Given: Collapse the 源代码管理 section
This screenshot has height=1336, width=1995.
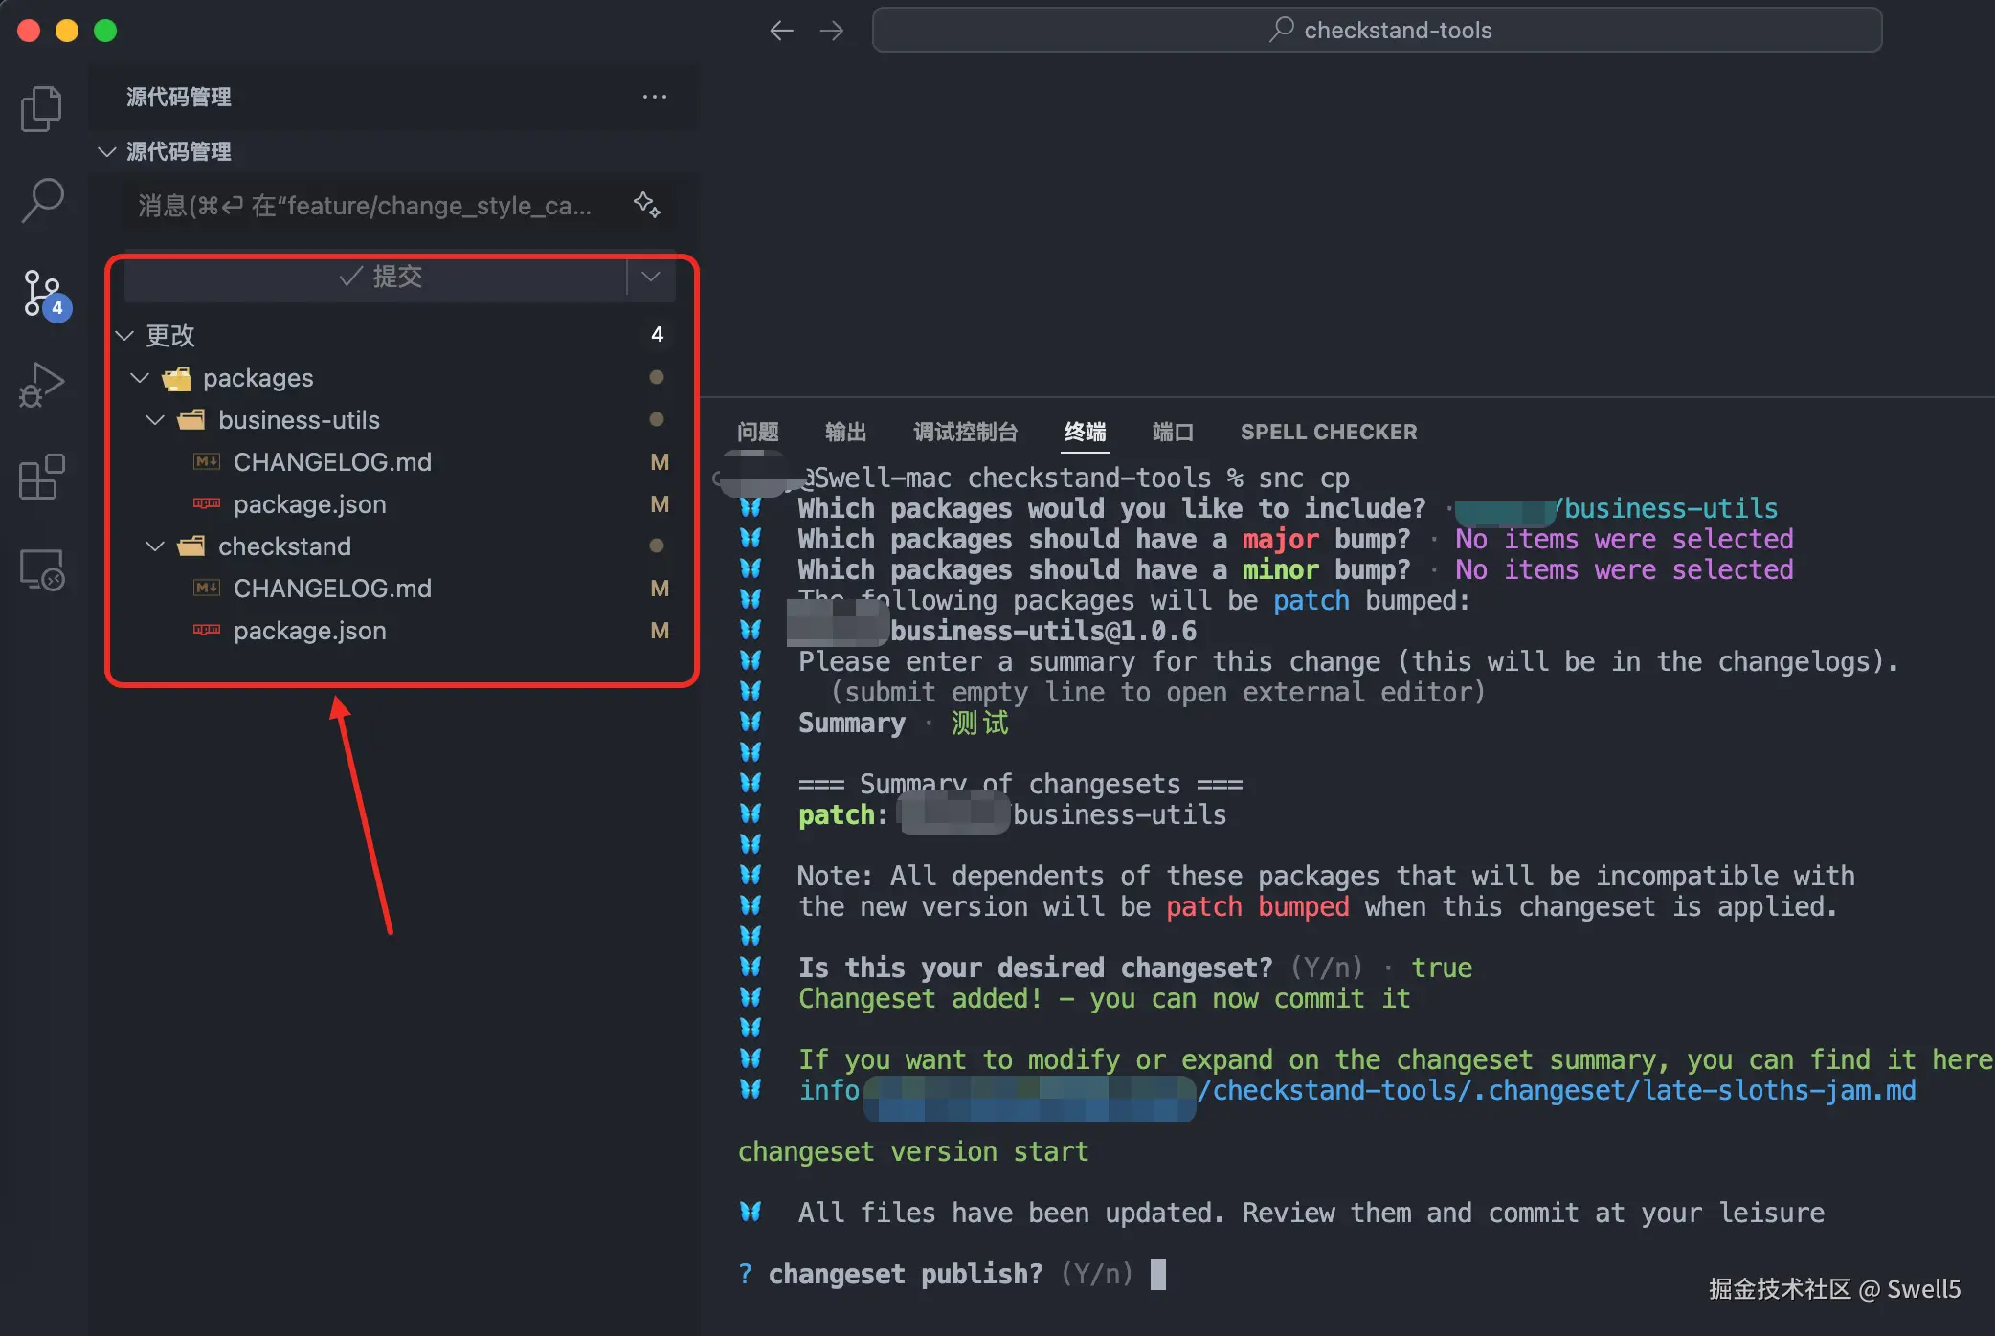Looking at the screenshot, I should [107, 151].
